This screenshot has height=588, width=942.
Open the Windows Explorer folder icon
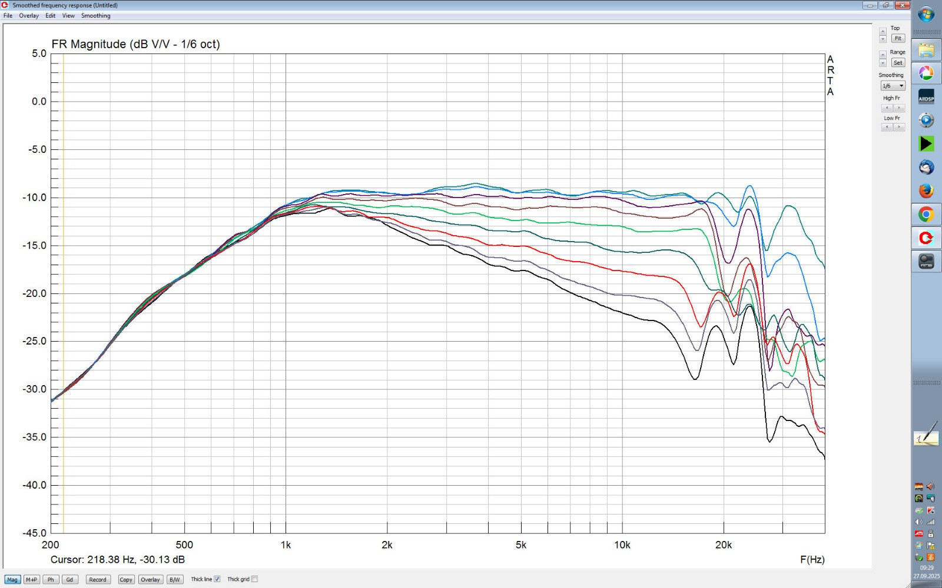(926, 50)
